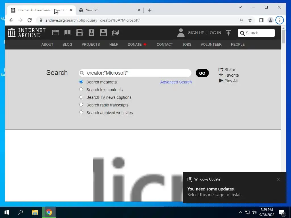291x218 pixels.
Task: Click the volume icon in system tray
Action: [254, 212]
